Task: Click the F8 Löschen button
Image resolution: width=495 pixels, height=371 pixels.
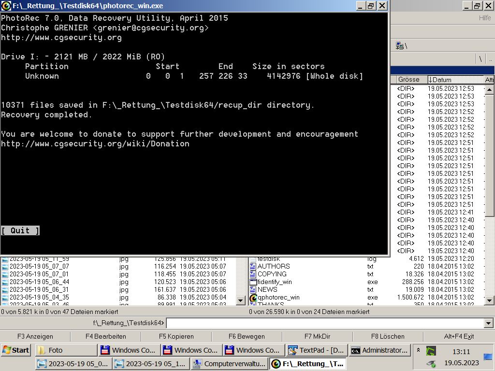Action: click(388, 336)
